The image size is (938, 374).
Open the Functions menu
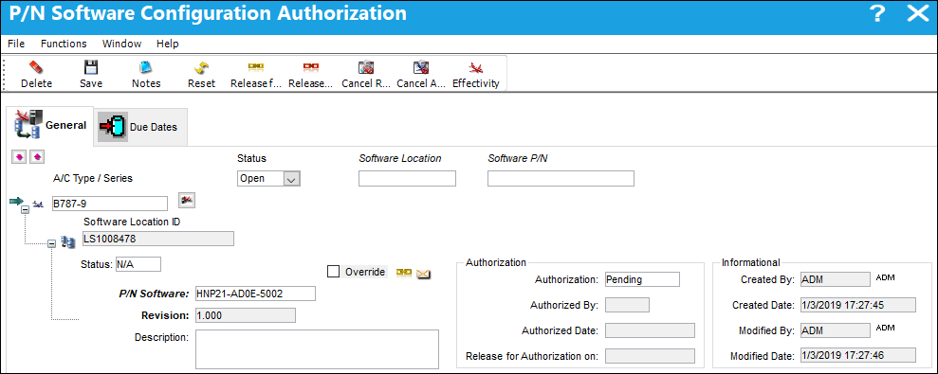[64, 44]
